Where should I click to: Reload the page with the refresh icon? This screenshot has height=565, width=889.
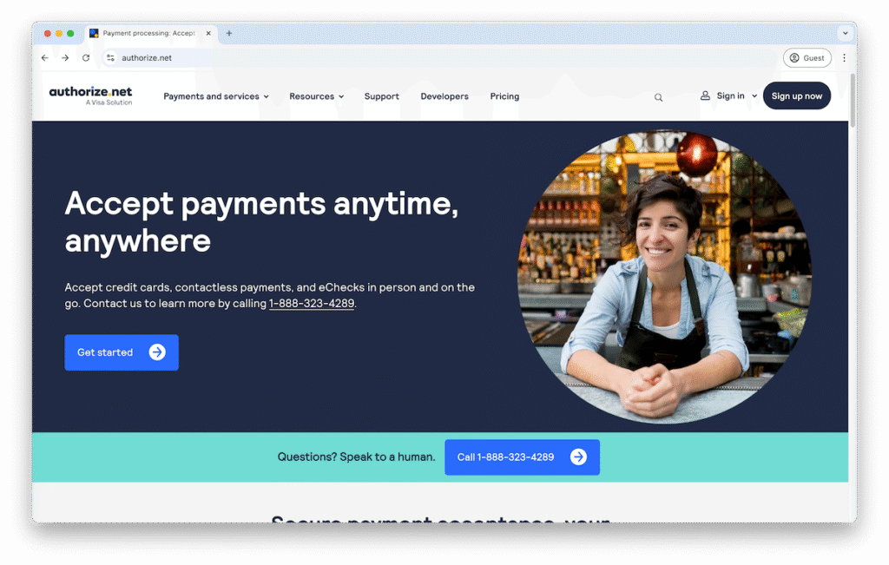[x=86, y=58]
